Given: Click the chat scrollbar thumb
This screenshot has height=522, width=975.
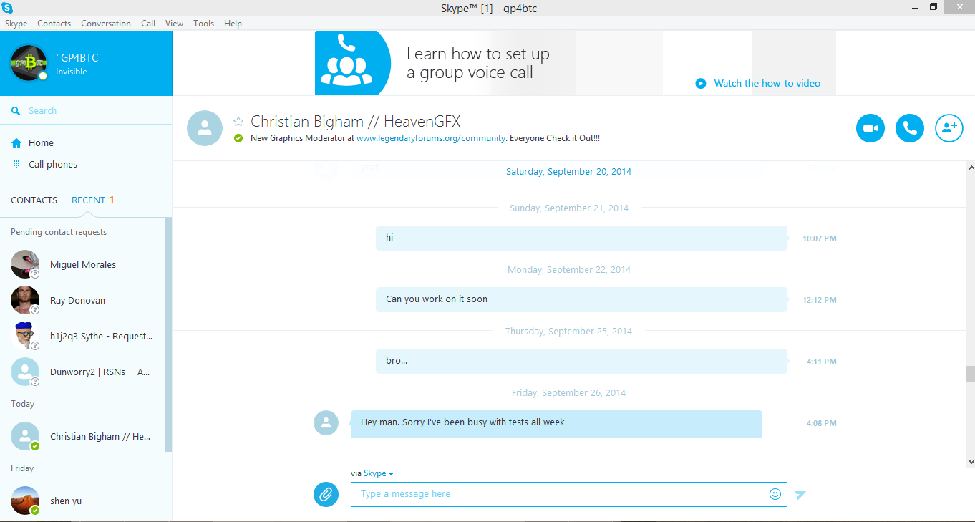Looking at the screenshot, I should (x=970, y=374).
